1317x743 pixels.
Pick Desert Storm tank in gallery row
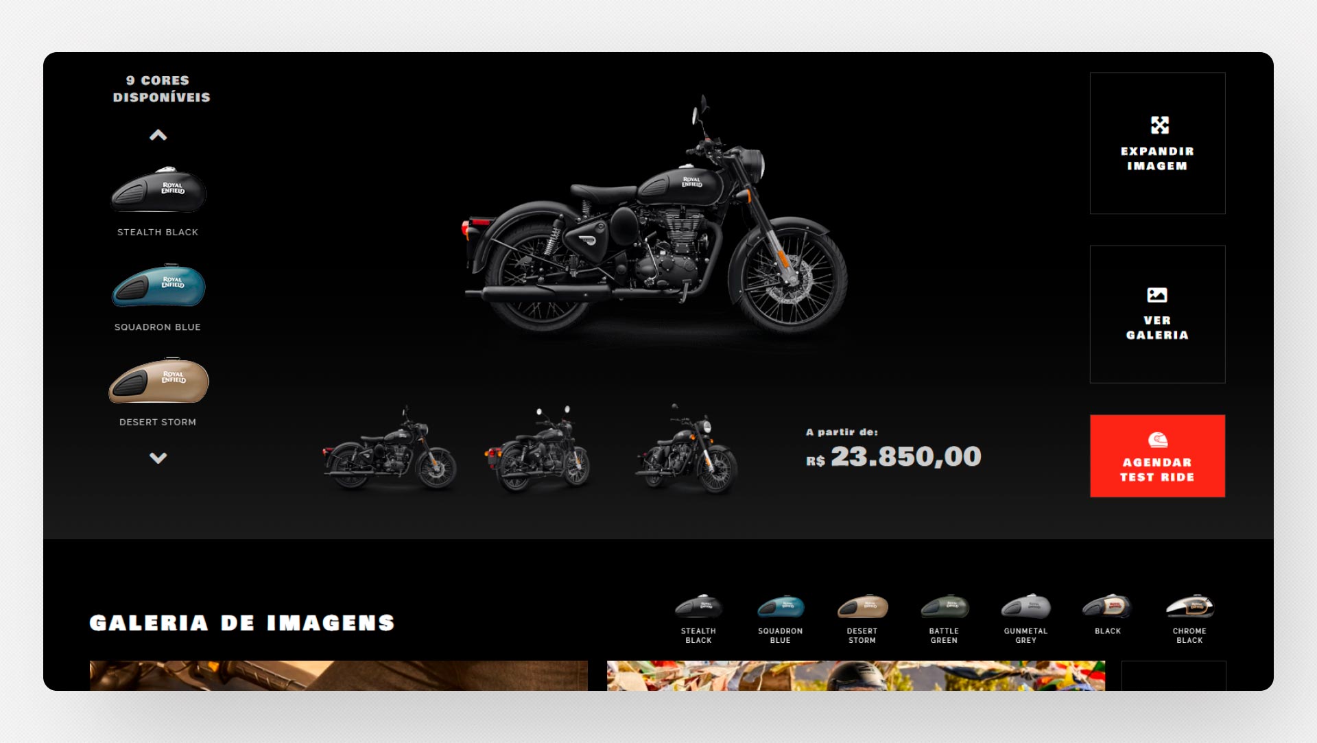coord(862,607)
